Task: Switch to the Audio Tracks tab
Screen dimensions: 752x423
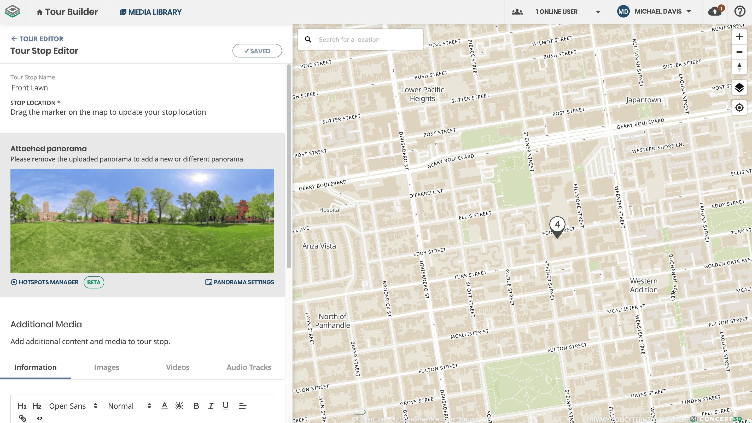Action: (249, 367)
